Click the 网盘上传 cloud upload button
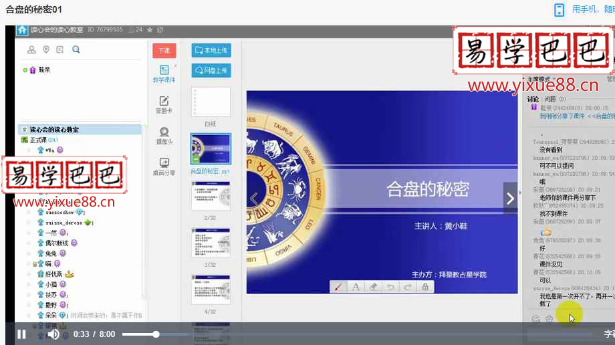Screen dimensions: 615x345 [211, 70]
